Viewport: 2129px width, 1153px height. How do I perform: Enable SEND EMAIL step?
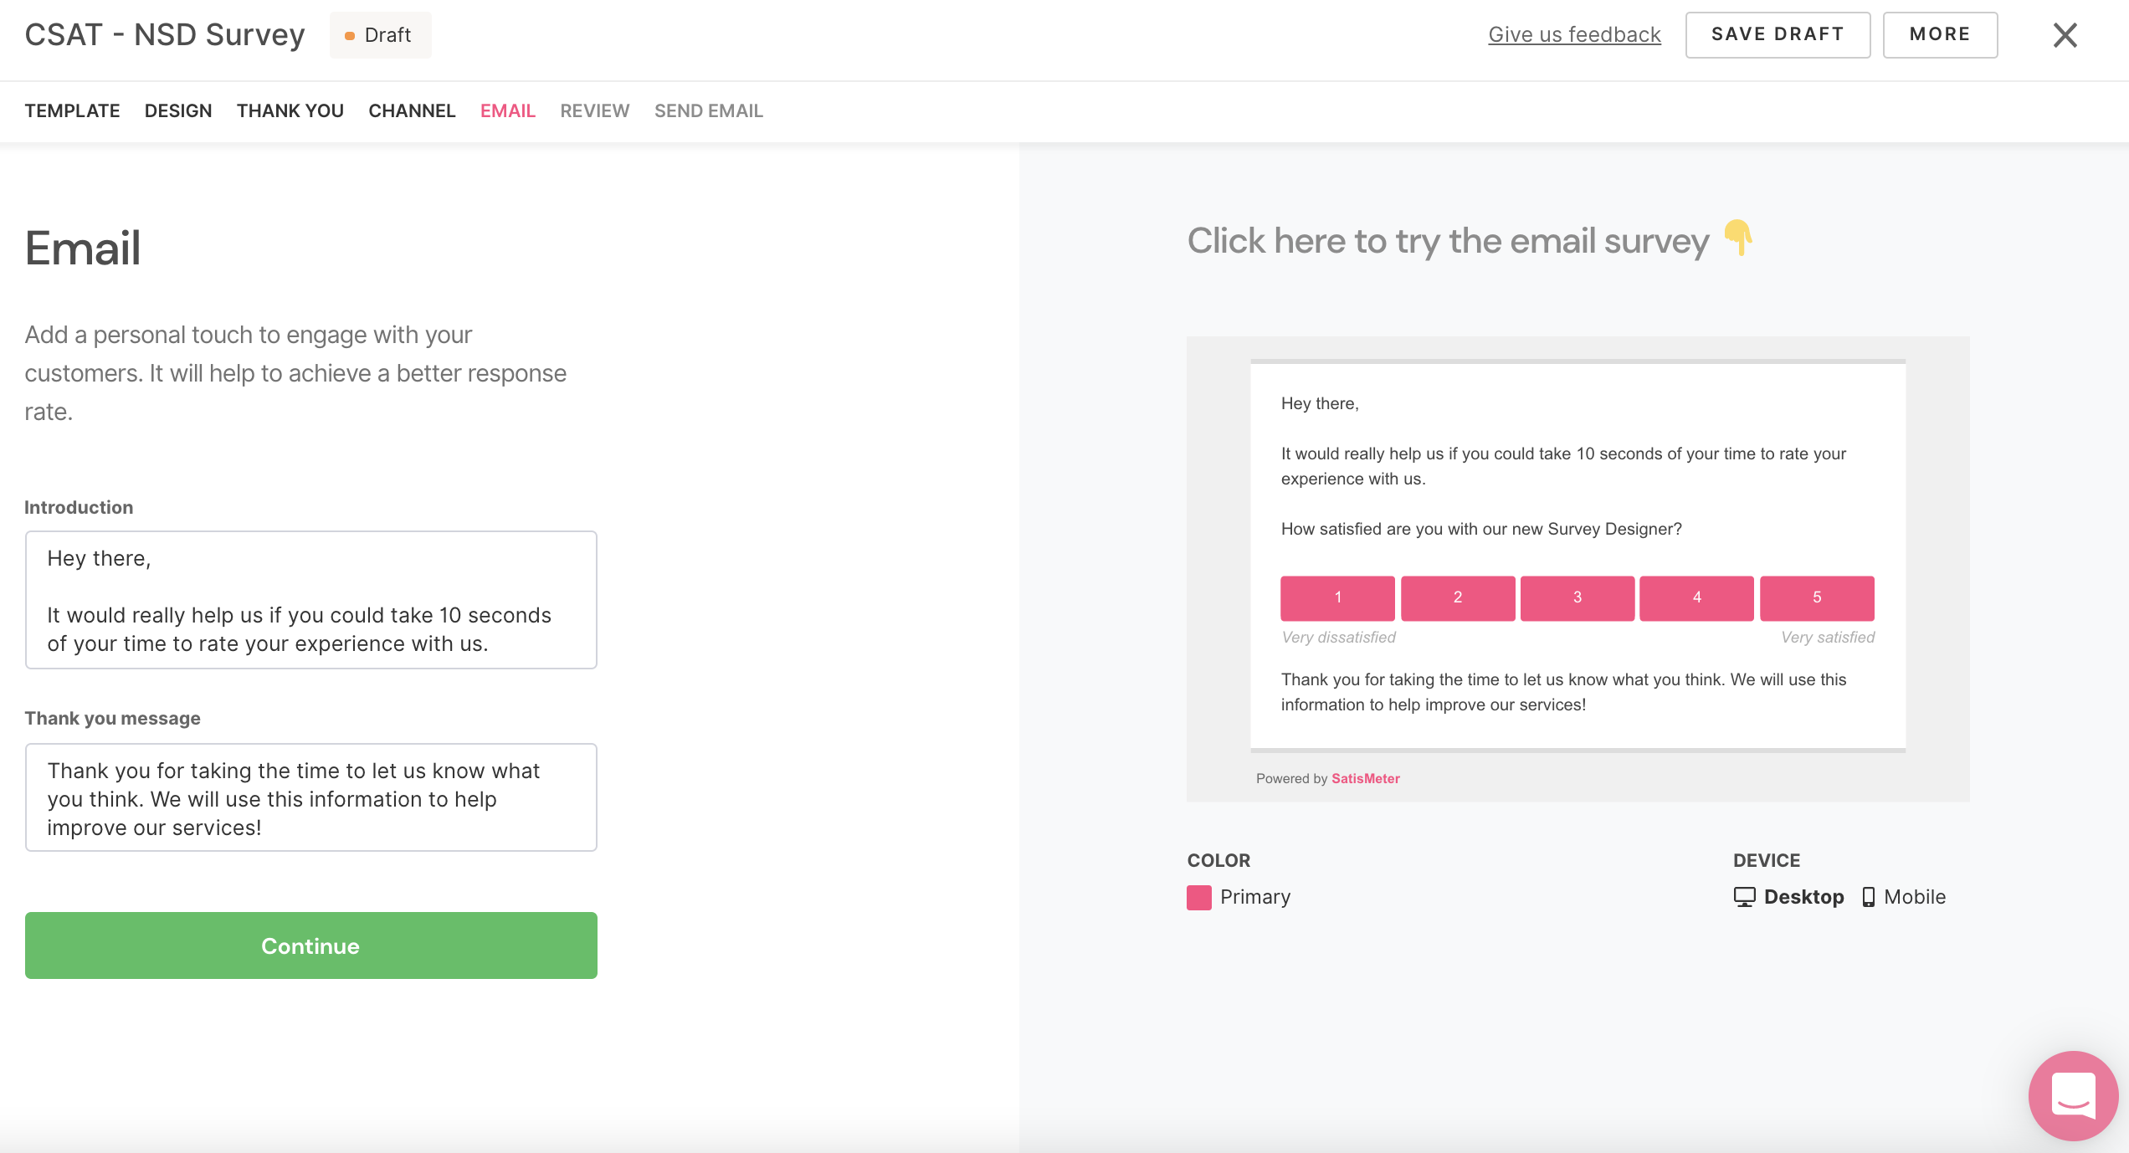click(x=708, y=110)
